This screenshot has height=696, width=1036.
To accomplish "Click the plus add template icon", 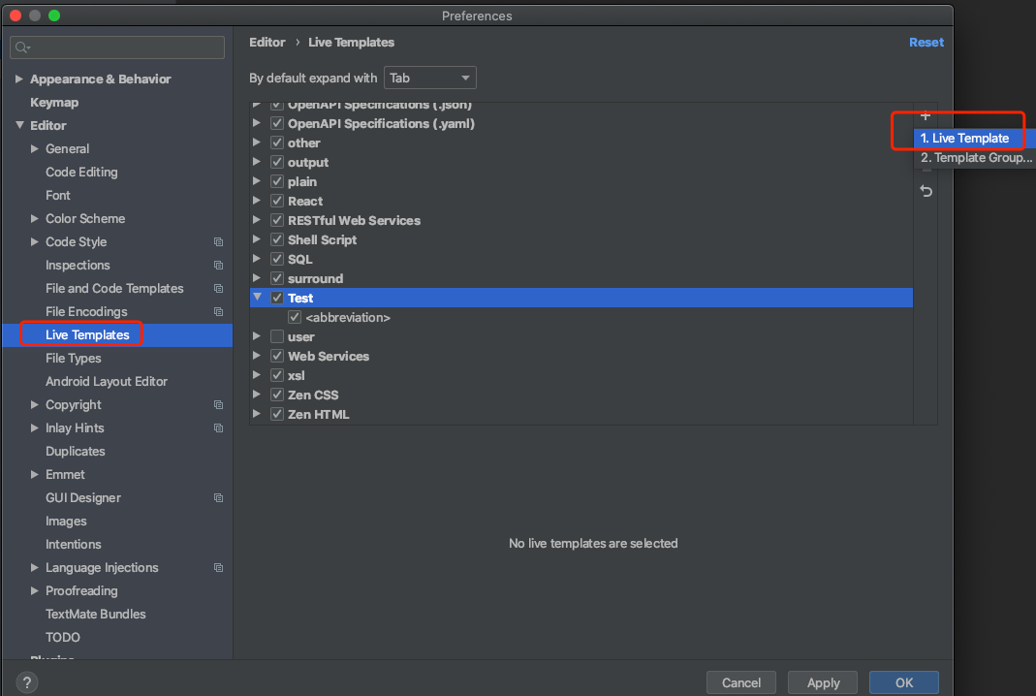I will click(x=925, y=116).
